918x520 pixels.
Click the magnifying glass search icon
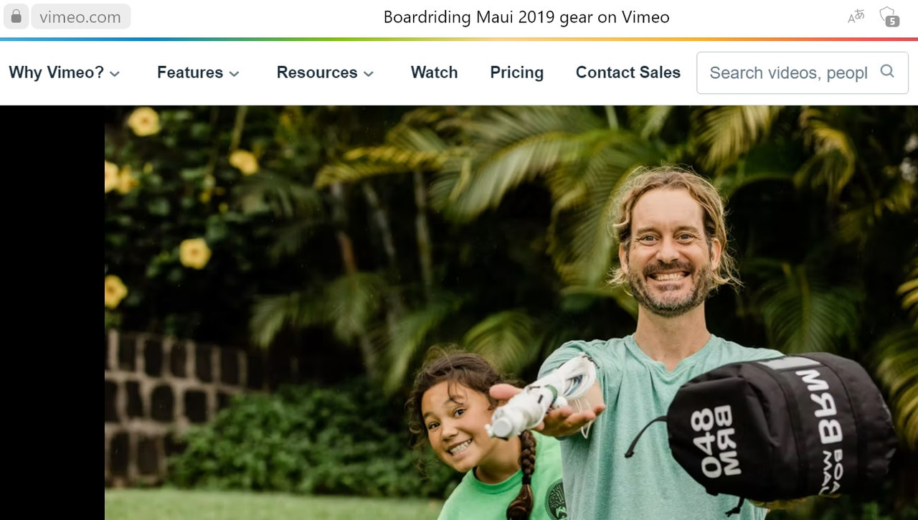(x=887, y=72)
